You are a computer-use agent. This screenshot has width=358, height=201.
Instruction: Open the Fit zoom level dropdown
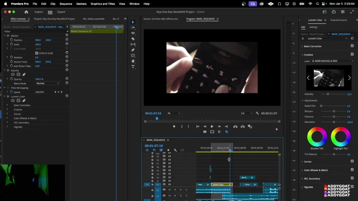click(x=174, y=113)
